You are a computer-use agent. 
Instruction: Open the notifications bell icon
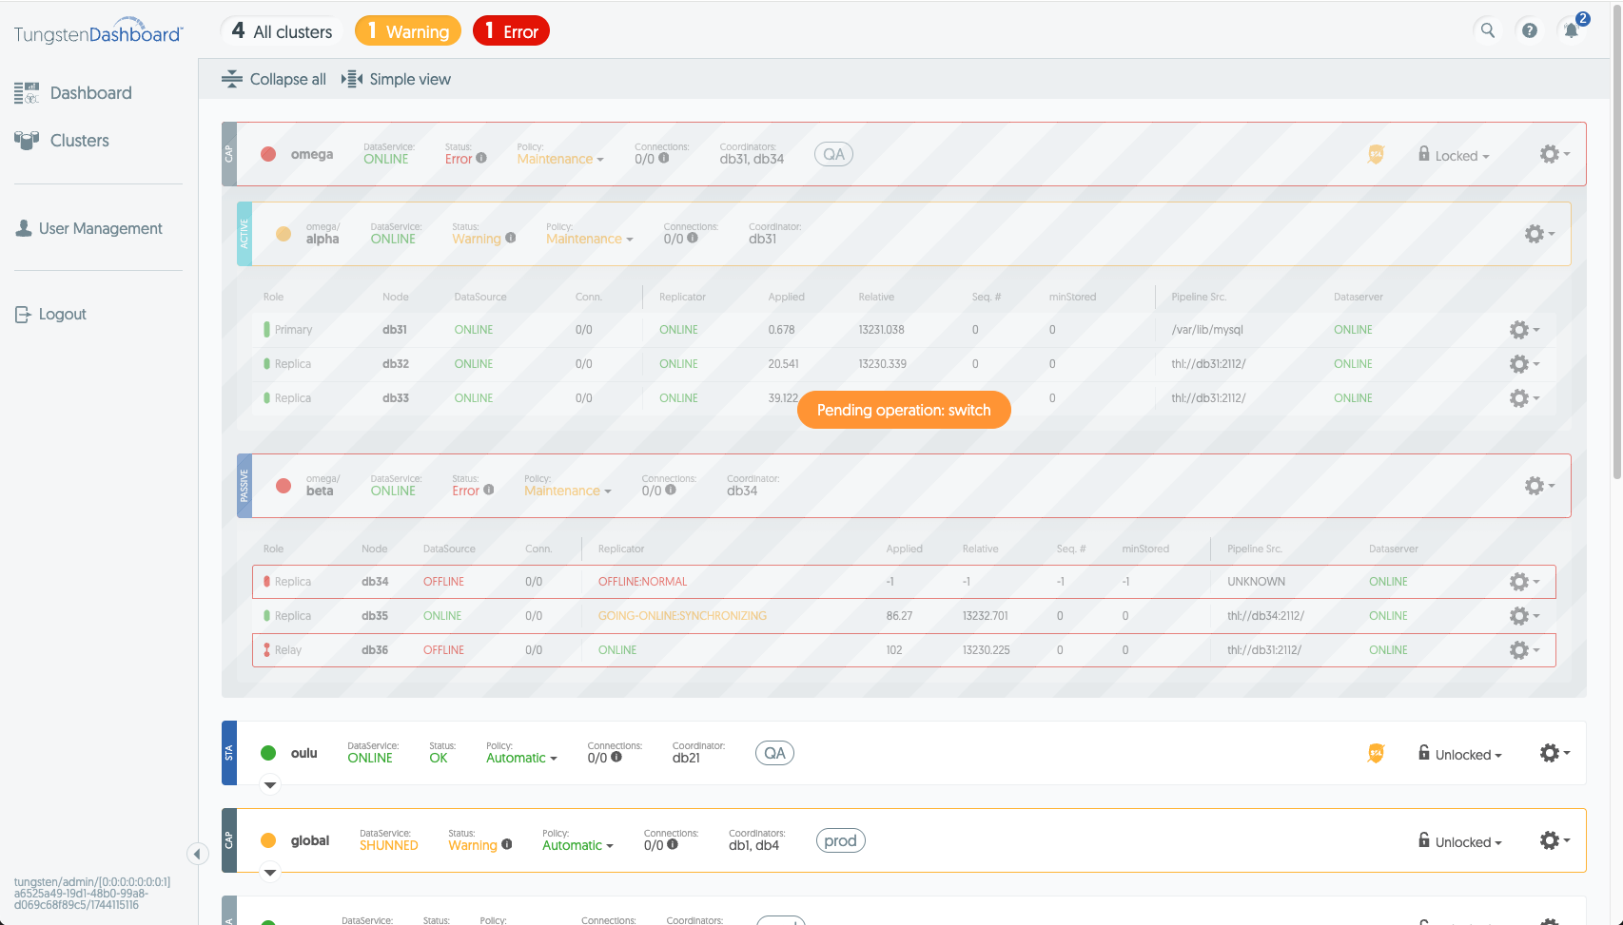click(x=1571, y=30)
